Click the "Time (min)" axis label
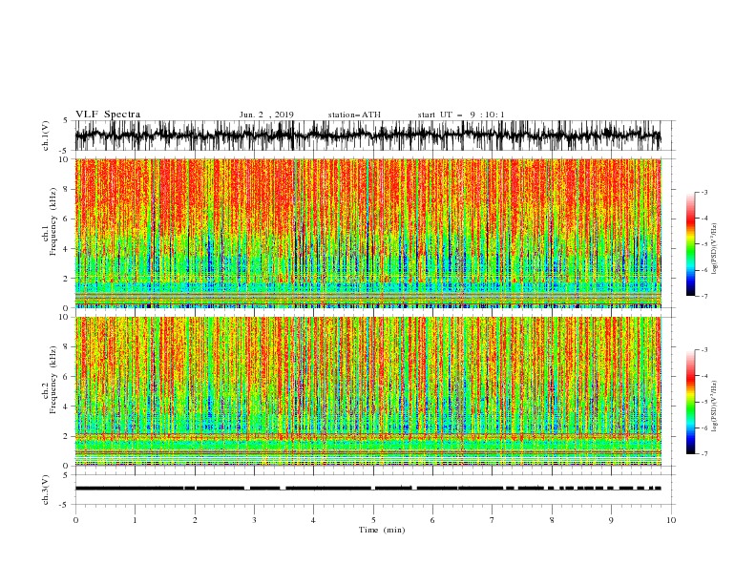756x584 pixels. (382, 530)
